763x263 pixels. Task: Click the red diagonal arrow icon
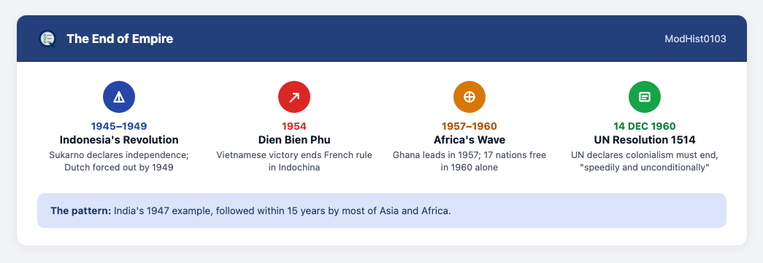pyautogui.click(x=294, y=97)
